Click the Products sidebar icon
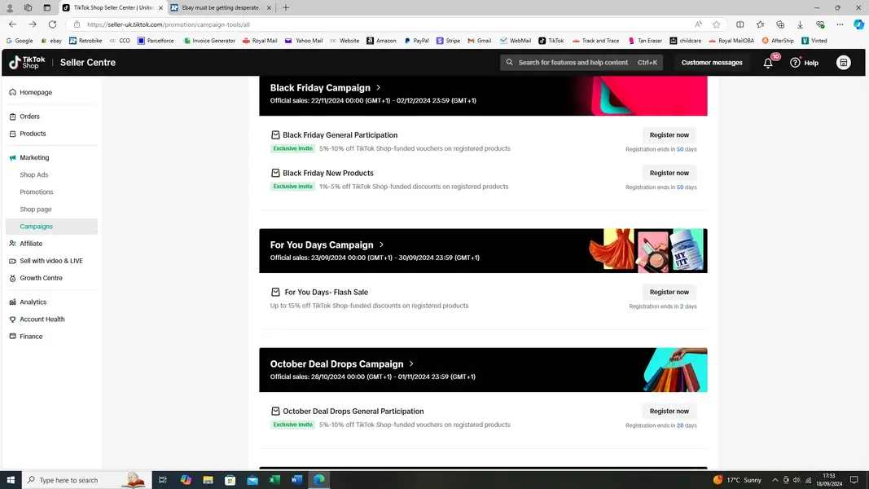 point(13,134)
